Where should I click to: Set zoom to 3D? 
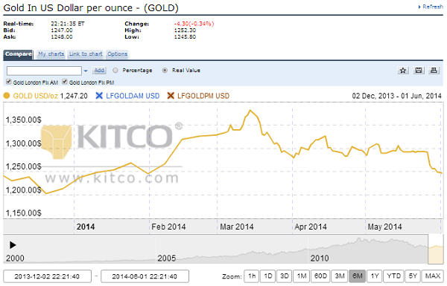285,276
